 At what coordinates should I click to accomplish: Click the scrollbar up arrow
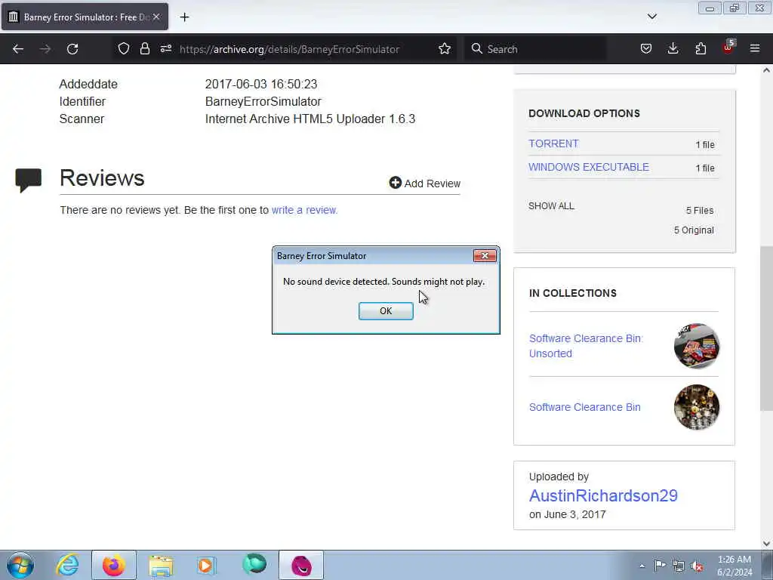766,70
